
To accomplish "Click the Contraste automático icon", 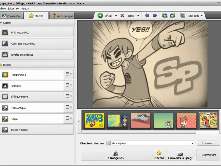I will point(5,43).
